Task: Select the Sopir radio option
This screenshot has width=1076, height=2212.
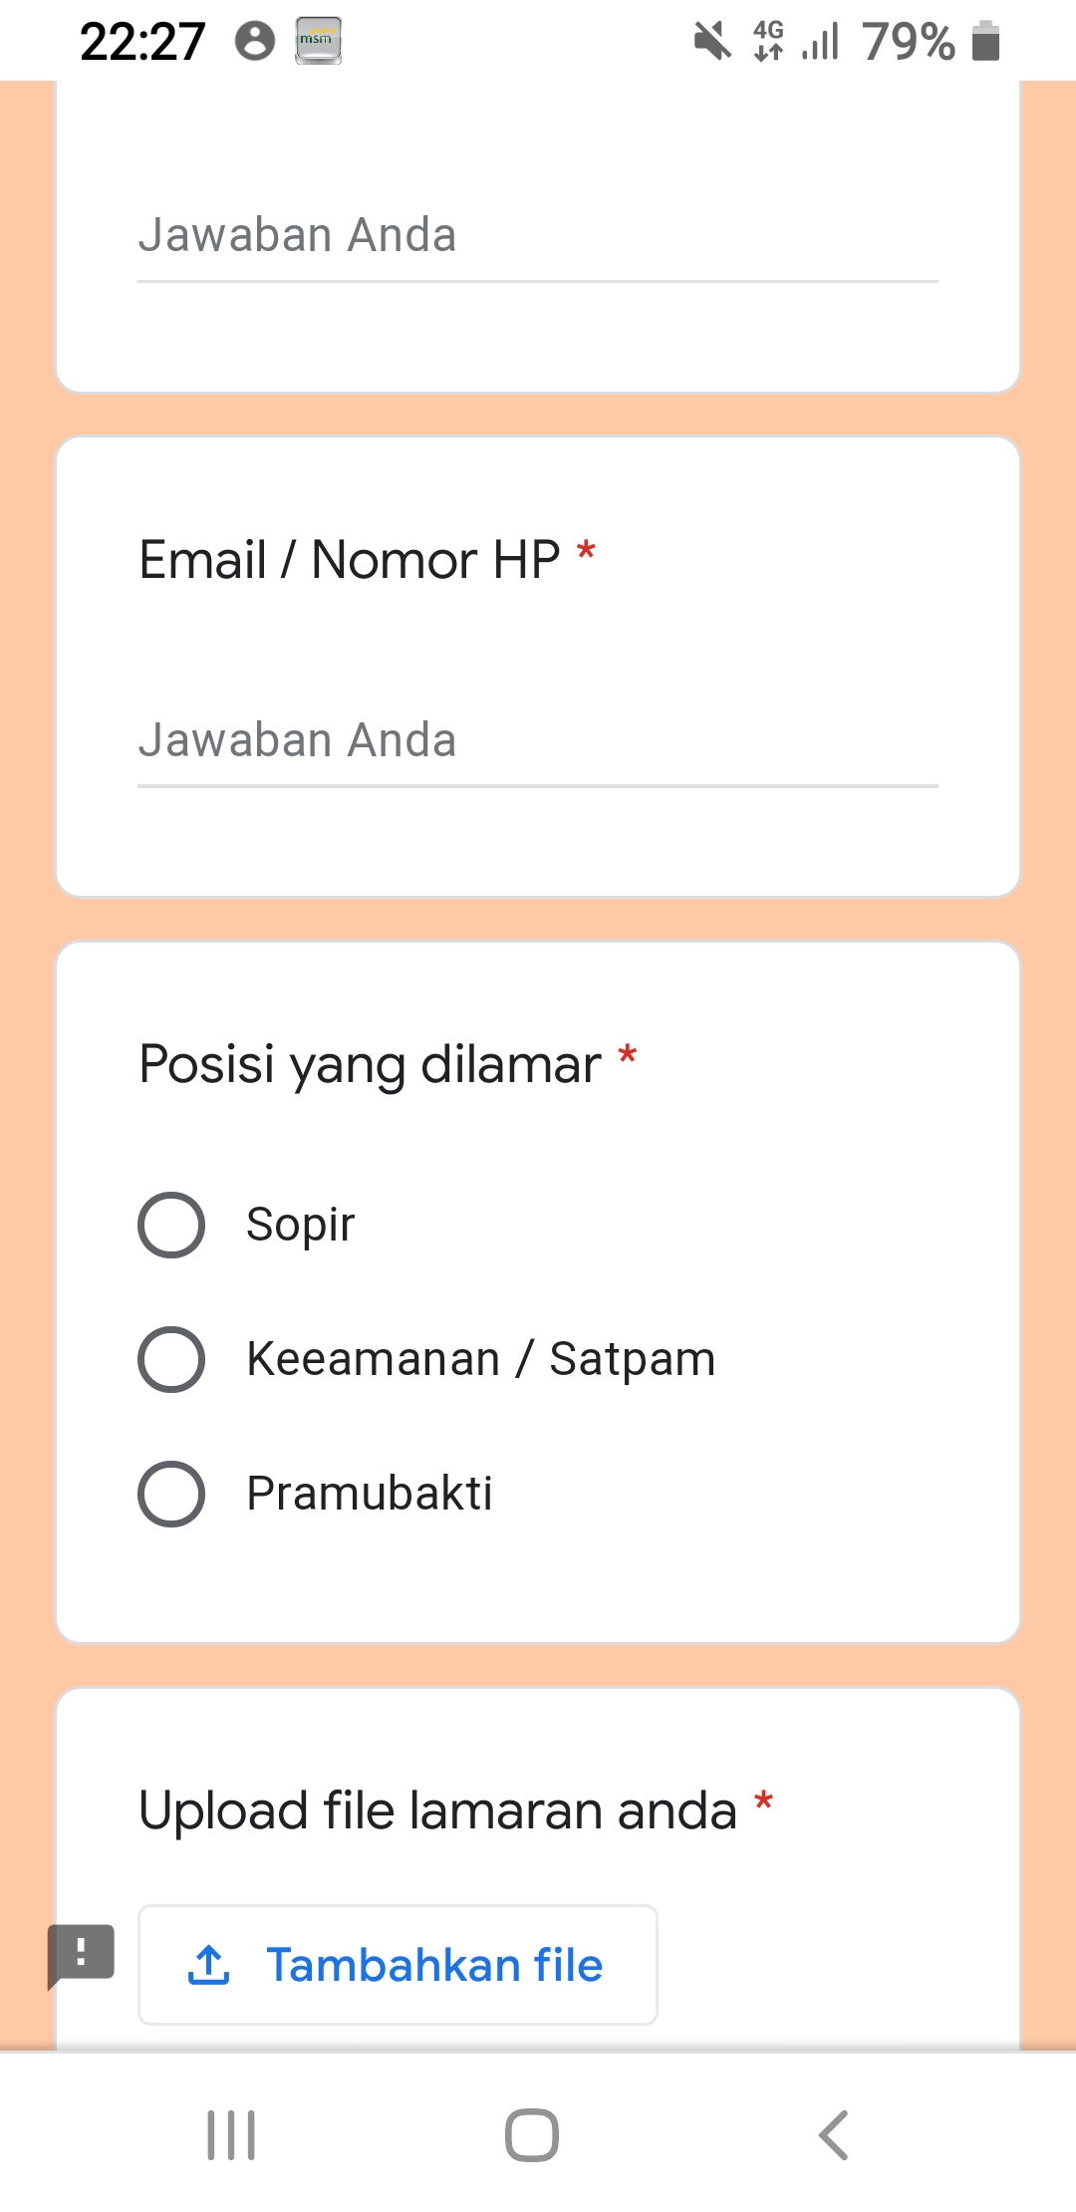Action: 171,1225
